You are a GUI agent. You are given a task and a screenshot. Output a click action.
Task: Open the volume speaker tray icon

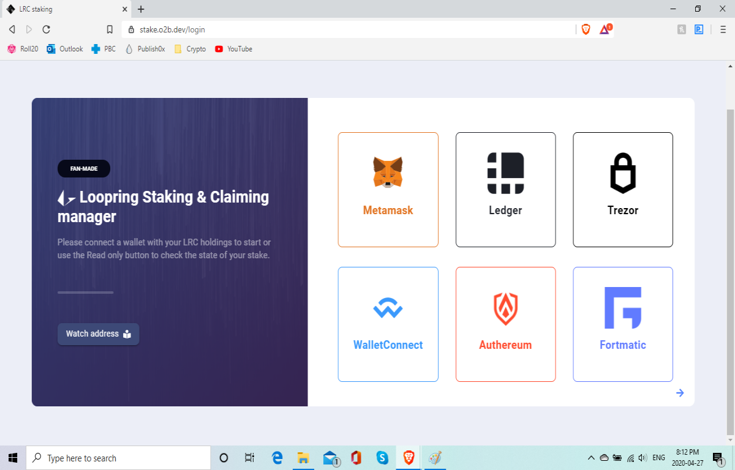pos(643,458)
